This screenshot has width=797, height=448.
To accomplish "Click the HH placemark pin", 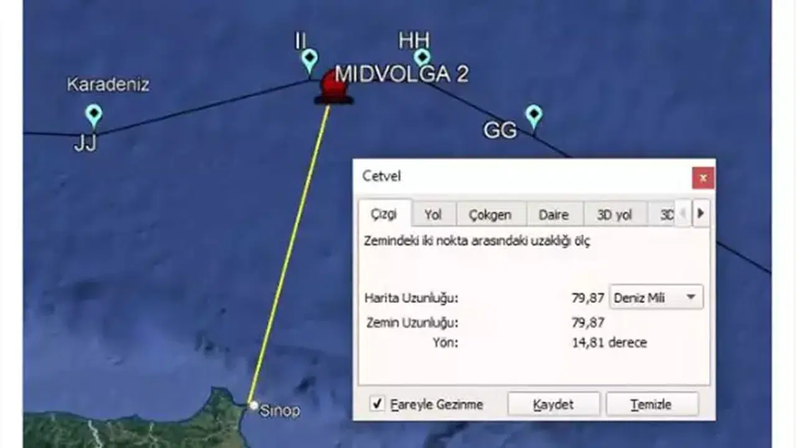I will (422, 58).
